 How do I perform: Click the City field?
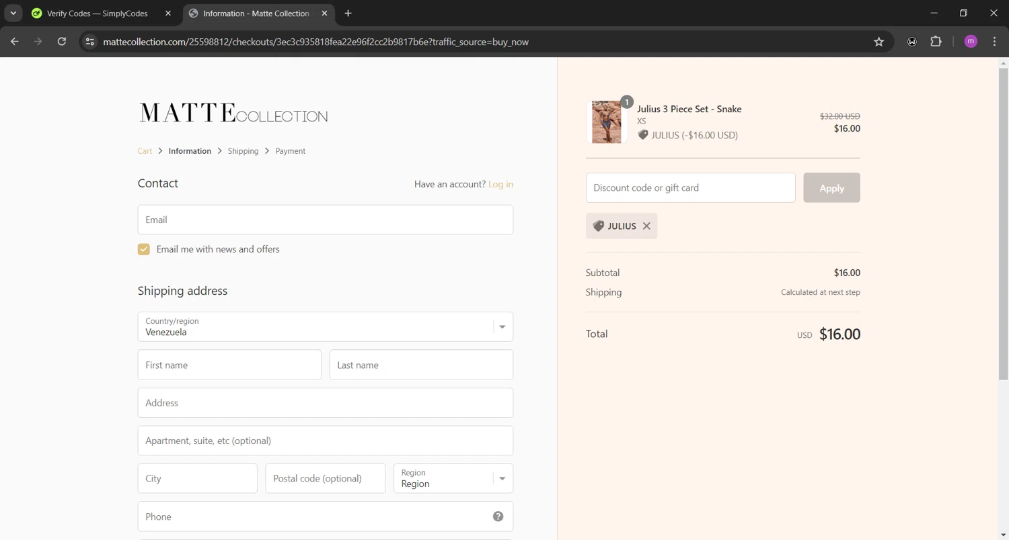[x=198, y=479]
